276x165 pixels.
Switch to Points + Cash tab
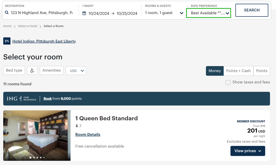pos(239,71)
